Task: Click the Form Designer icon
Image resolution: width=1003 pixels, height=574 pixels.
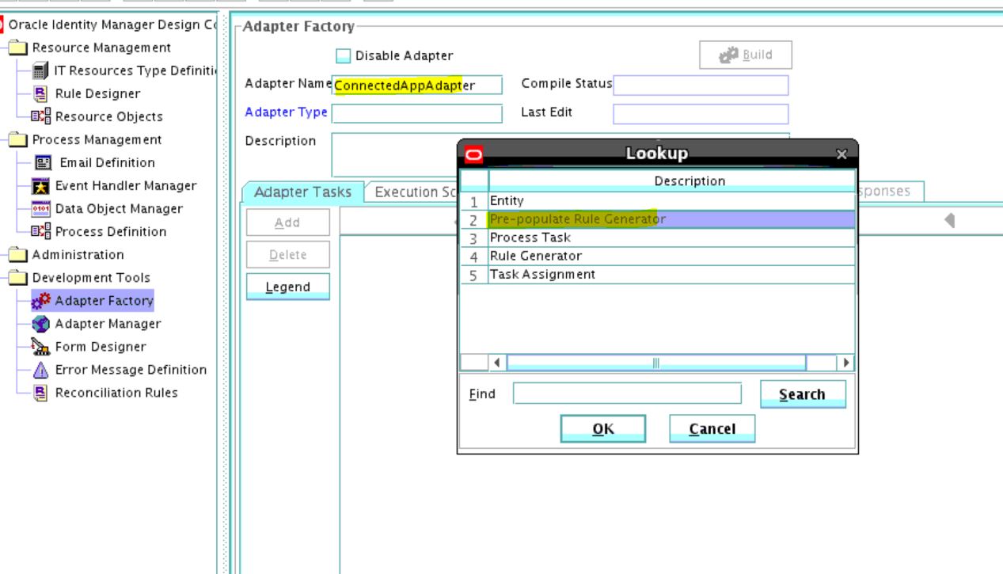Action: pyautogui.click(x=40, y=347)
